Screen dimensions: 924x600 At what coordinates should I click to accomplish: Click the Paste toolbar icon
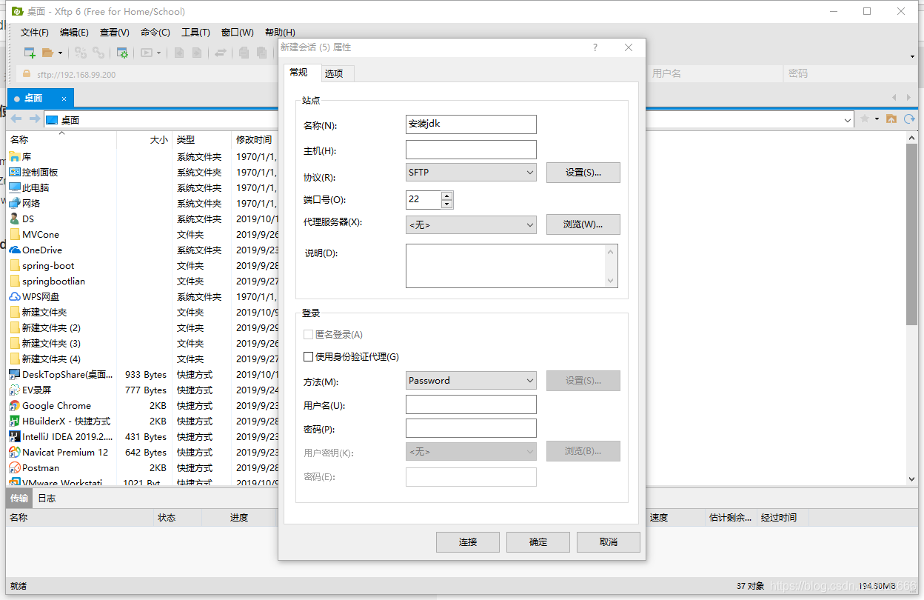coord(261,53)
